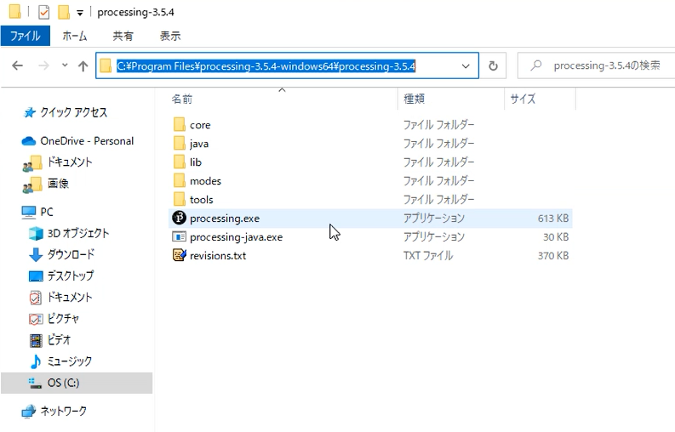This screenshot has width=675, height=432.
Task: Expand the address bar history dropdown
Action: (x=466, y=65)
